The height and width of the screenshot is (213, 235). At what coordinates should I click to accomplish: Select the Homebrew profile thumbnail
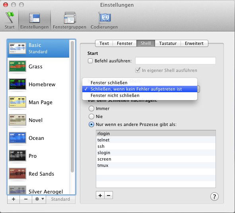(x=17, y=84)
